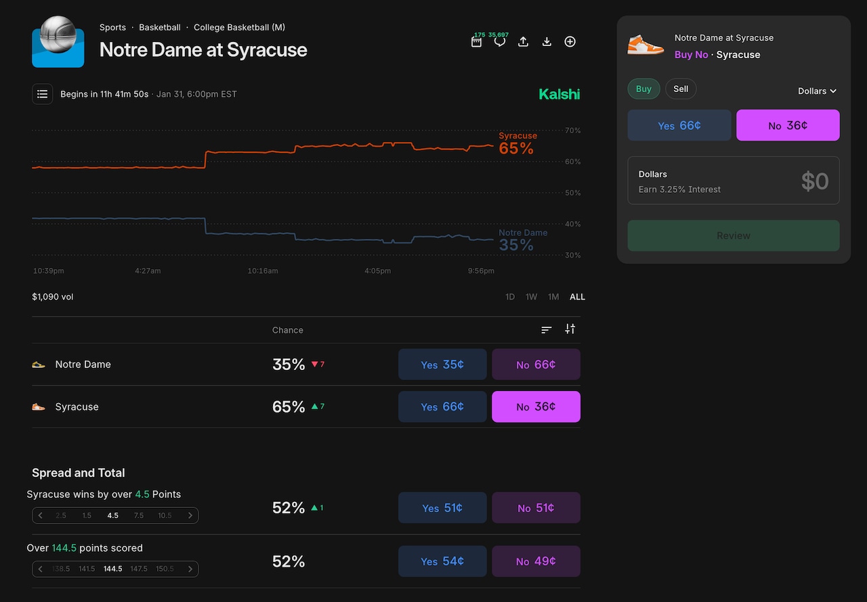Click the download icon in the header
The height and width of the screenshot is (602, 867).
tap(547, 42)
